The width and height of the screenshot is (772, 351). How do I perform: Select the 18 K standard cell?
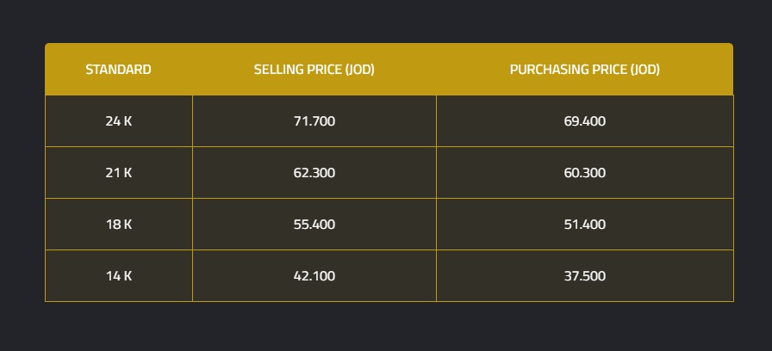[x=118, y=225]
